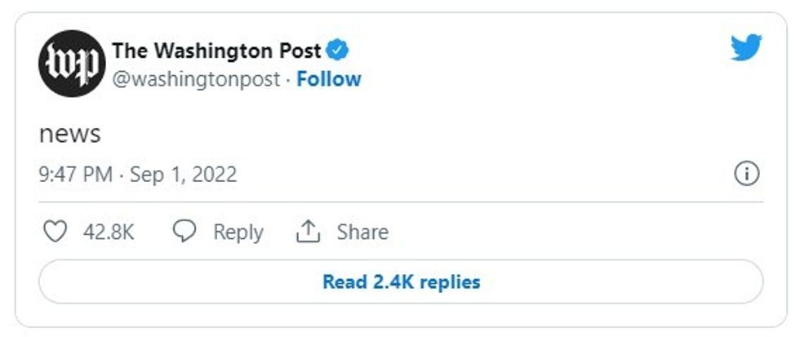
Task: Click the empty area right of "news"
Action: (x=408, y=134)
